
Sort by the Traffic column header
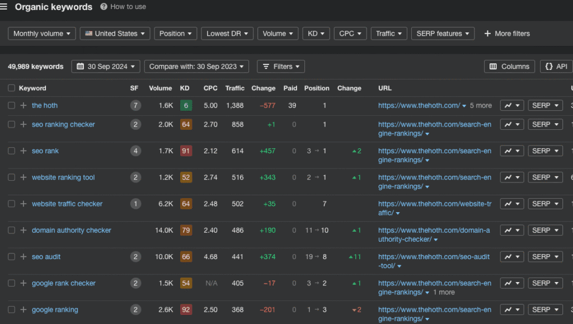pos(235,88)
